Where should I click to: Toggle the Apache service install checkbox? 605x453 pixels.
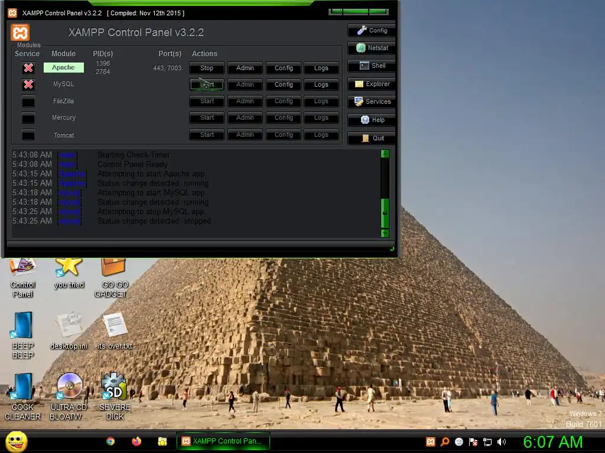28,68
